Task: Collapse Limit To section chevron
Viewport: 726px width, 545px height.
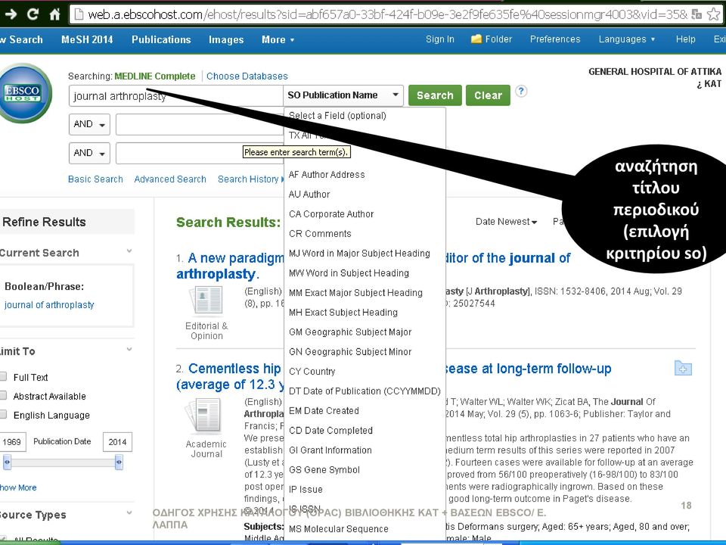Action: pyautogui.click(x=129, y=350)
